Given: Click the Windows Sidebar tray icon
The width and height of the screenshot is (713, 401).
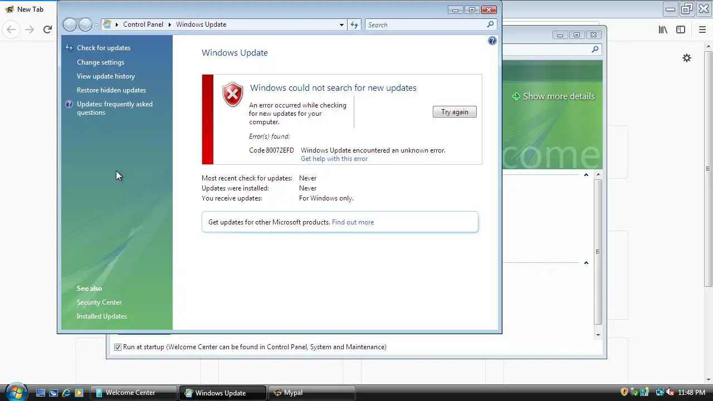Looking at the screenshot, I should 644,392.
